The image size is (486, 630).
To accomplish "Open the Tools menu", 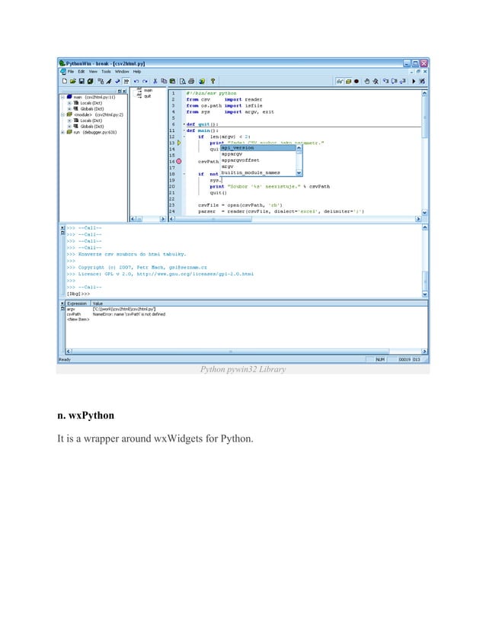I will coord(106,72).
